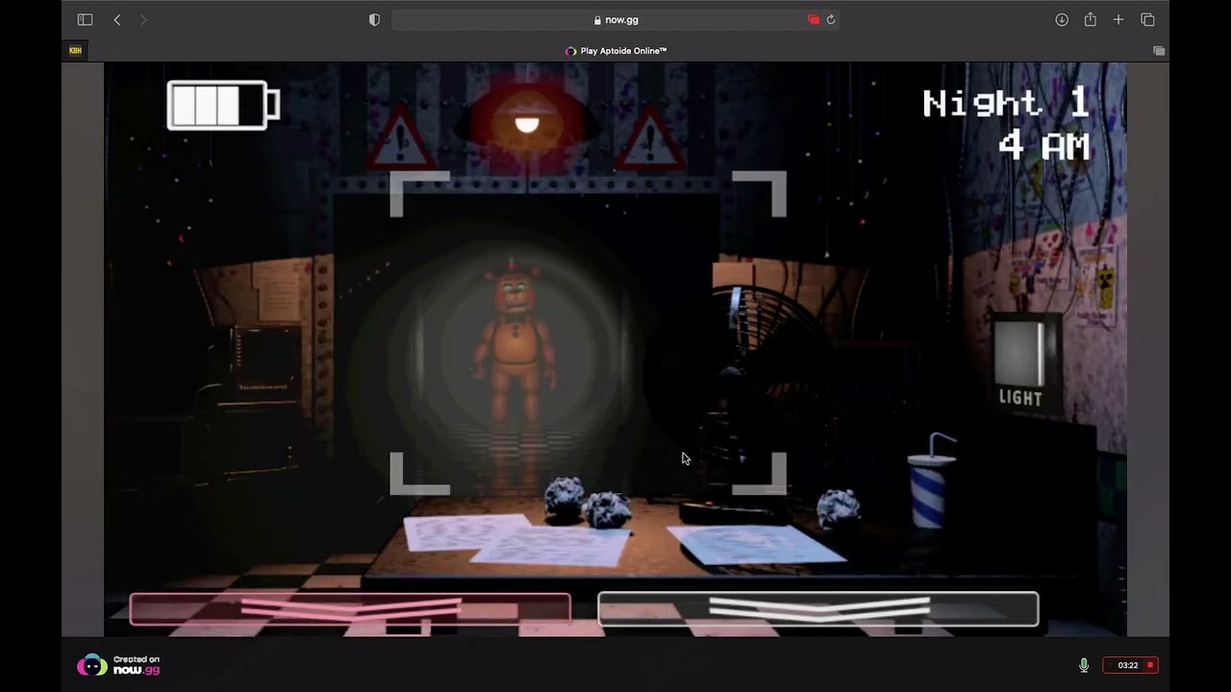
Task: Show the tab overview
Action: (x=1147, y=19)
